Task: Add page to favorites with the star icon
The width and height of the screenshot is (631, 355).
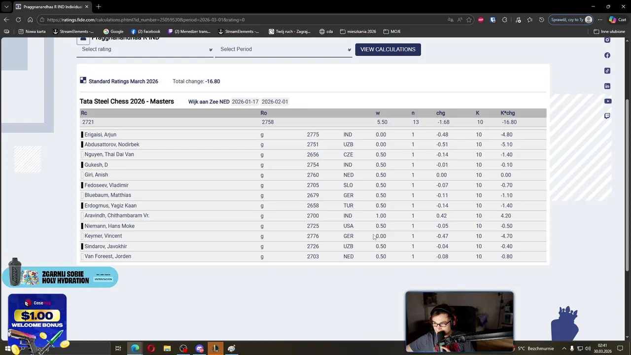Action: tap(469, 20)
